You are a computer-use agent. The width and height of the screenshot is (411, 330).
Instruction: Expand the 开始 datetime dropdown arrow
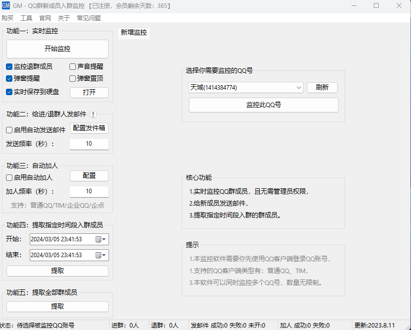[105, 239]
